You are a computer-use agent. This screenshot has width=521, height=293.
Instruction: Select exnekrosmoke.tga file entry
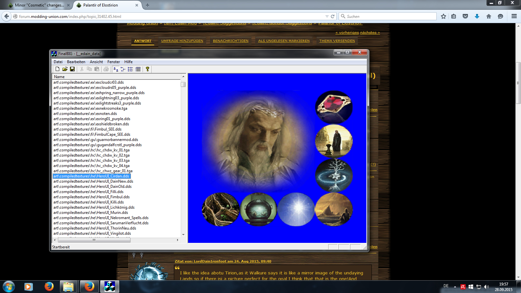click(90, 108)
